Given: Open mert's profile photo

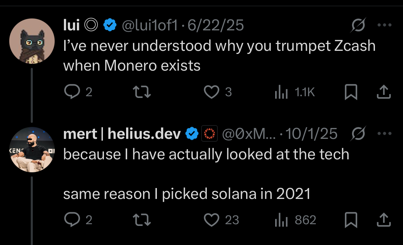Looking at the screenshot, I should [32, 150].
